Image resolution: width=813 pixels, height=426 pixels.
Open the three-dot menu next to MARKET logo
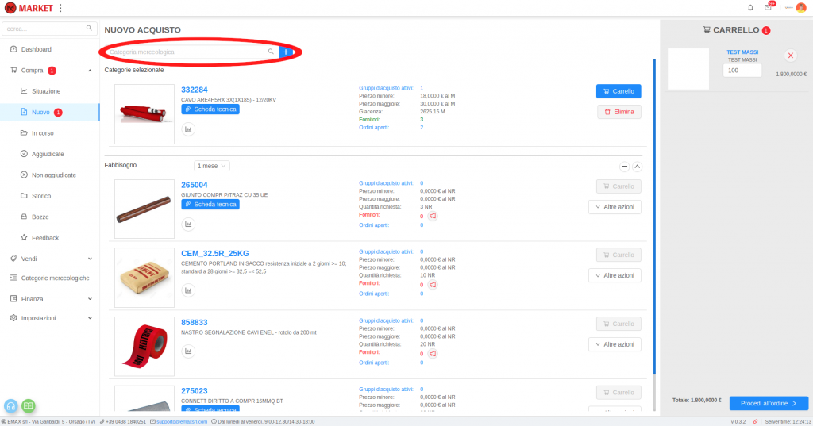(60, 8)
